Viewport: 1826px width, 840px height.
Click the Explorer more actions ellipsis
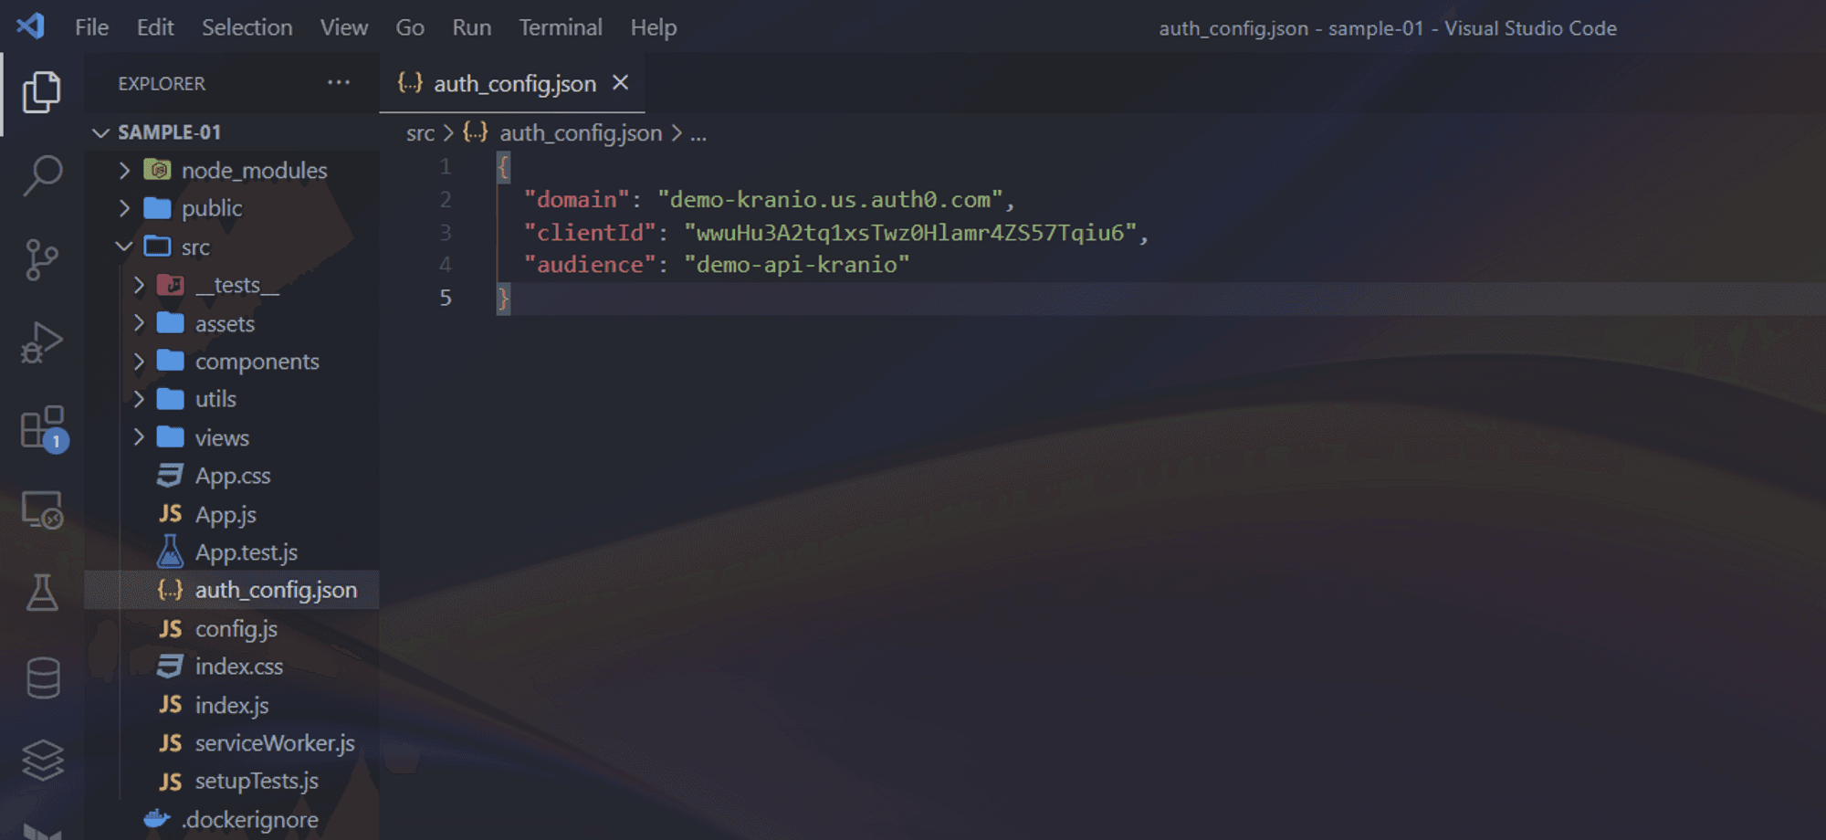339,83
